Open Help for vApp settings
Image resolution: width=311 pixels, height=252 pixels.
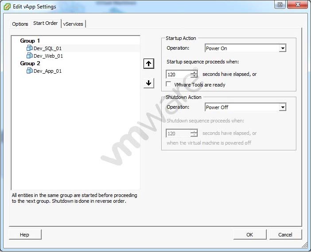pyautogui.click(x=25, y=235)
